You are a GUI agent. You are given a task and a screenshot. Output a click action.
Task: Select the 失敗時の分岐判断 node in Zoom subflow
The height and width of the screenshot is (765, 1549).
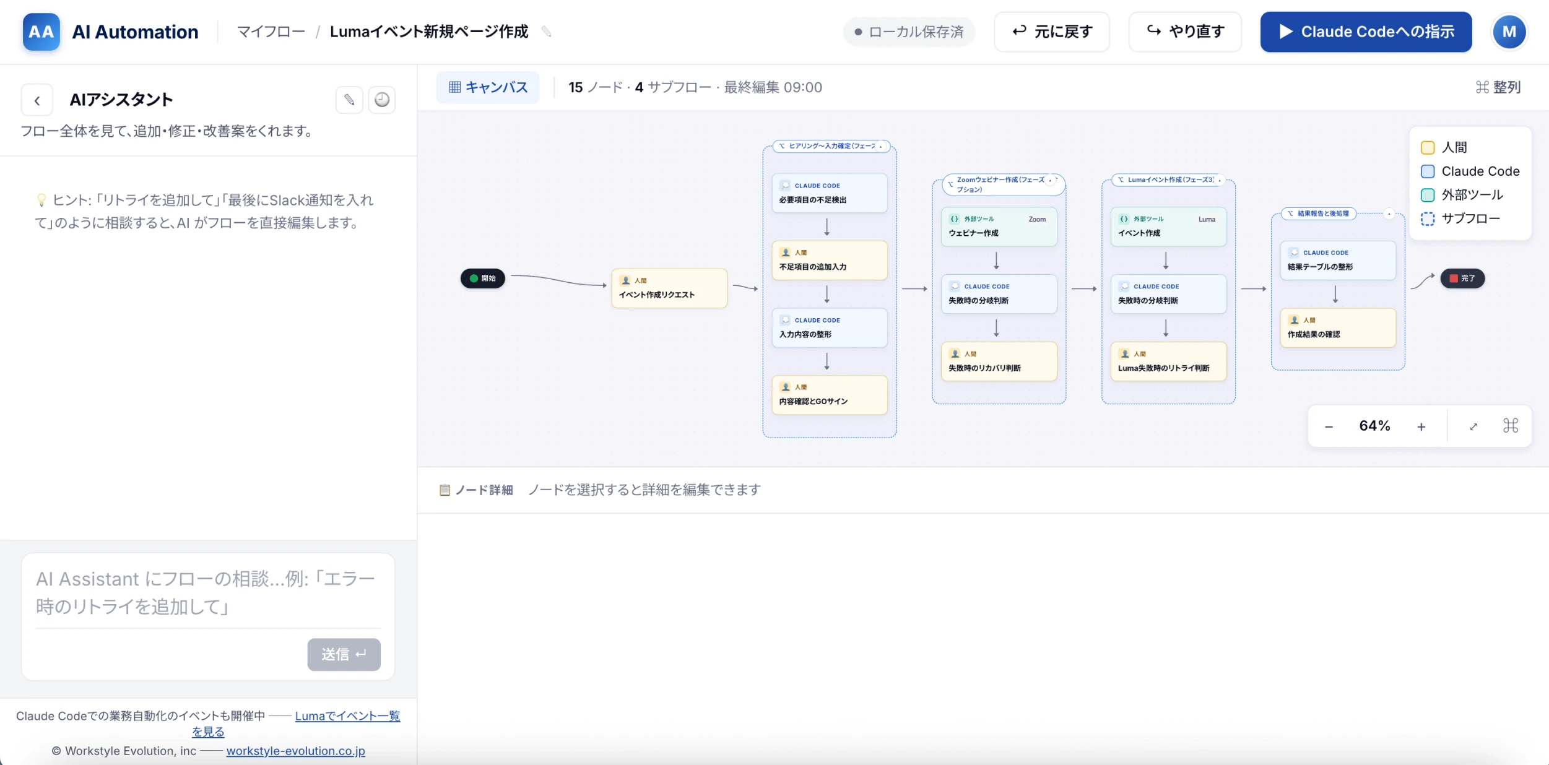[999, 294]
